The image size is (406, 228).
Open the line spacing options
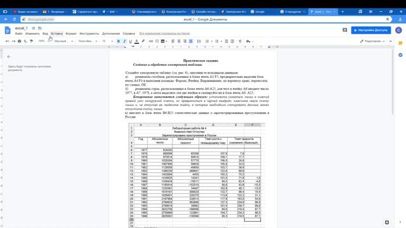pos(199,41)
